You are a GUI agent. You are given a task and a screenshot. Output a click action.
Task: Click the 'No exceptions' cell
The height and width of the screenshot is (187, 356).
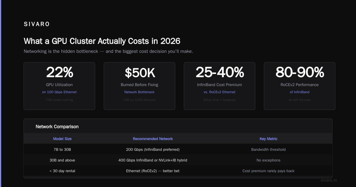[268, 160]
